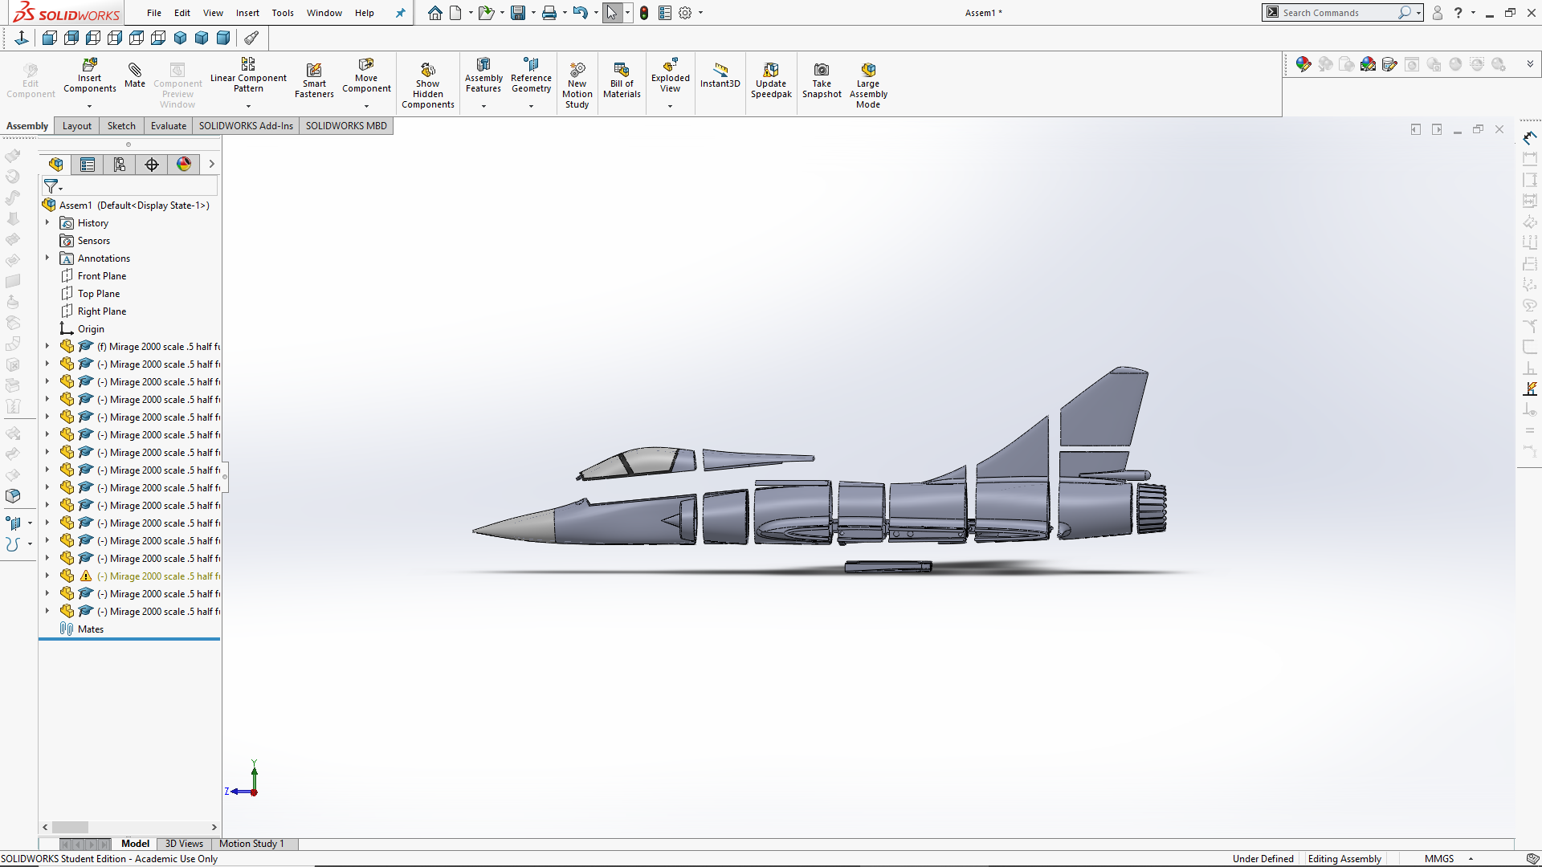Click in the Search Commands field

click(1337, 13)
